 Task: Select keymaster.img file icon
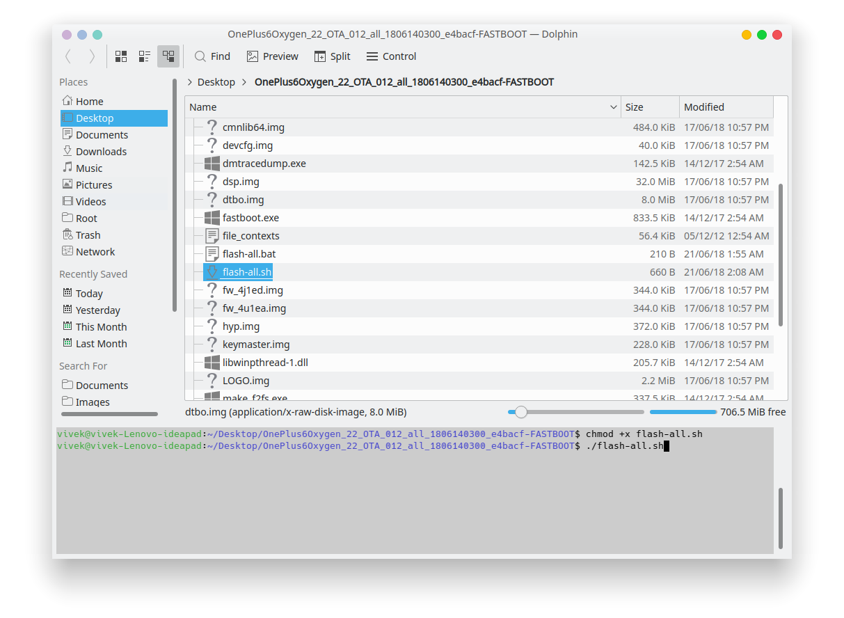click(x=212, y=344)
